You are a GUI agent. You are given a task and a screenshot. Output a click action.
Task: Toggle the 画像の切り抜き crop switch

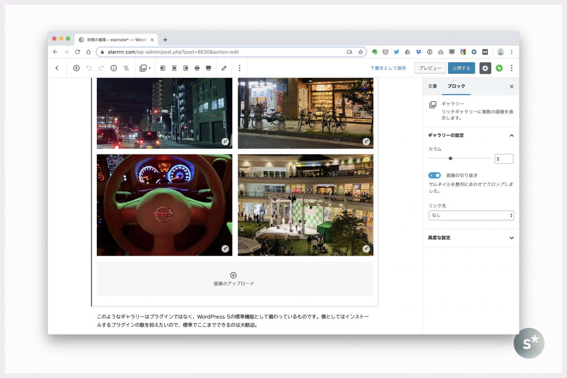434,175
